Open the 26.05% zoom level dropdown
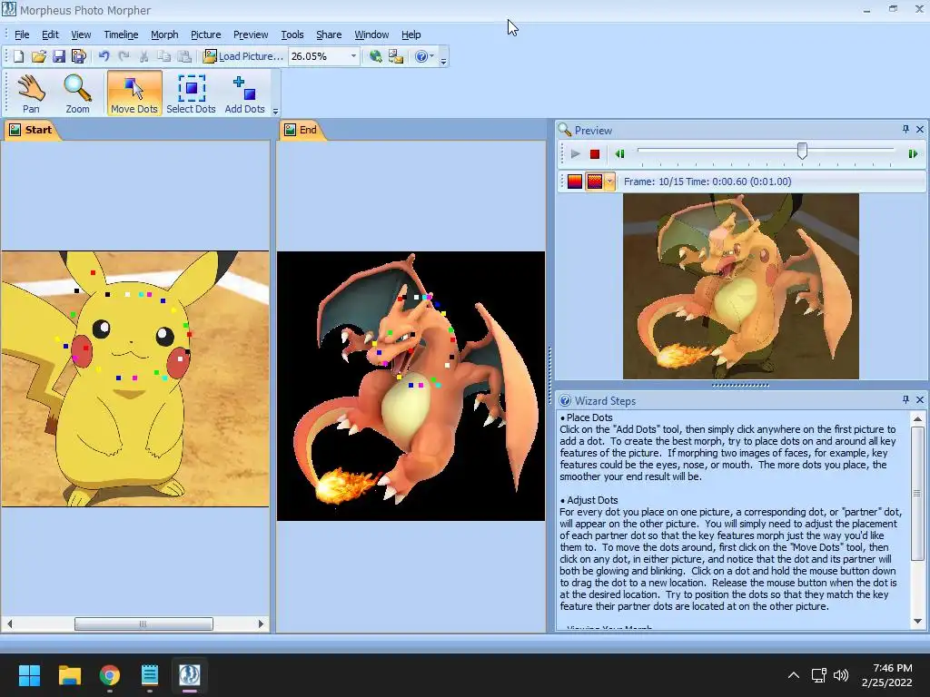The height and width of the screenshot is (697, 930). 353,56
